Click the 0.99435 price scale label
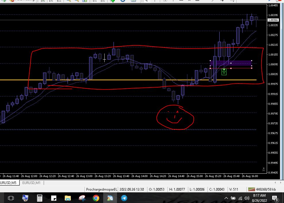This screenshot has height=203, width=284. click(273, 172)
